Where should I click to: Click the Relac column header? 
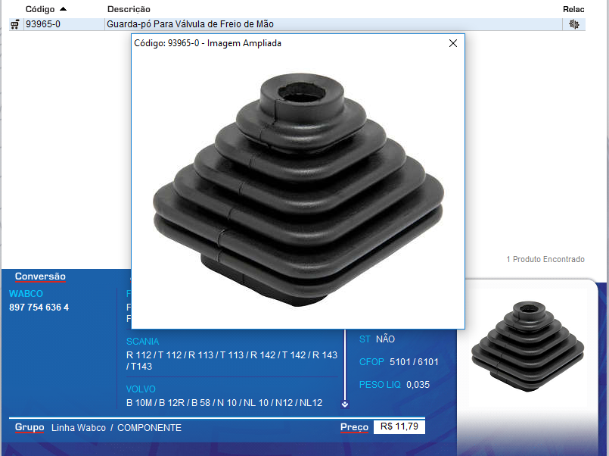point(573,9)
